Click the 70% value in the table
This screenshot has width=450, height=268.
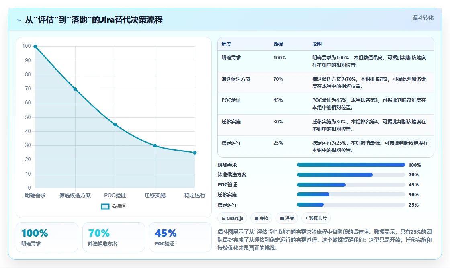click(278, 79)
